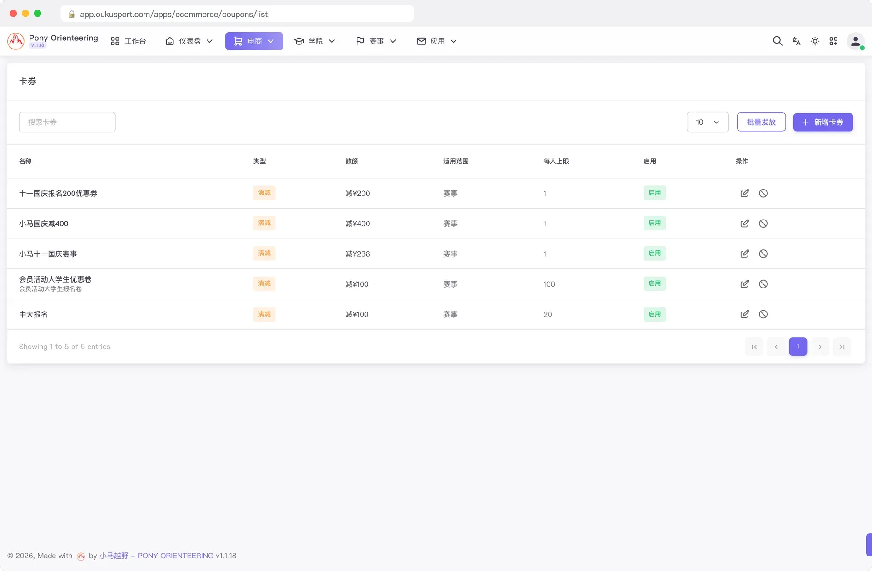872x571 pixels.
Task: Expand the 仪表盘 dropdown menu
Action: 189,41
